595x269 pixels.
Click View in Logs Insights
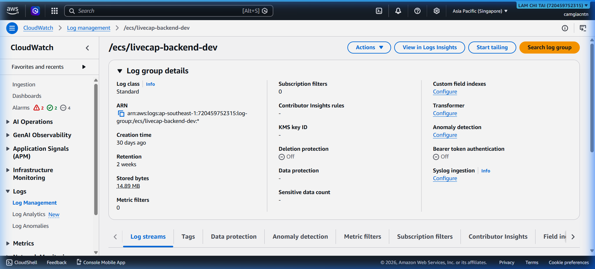tap(430, 47)
